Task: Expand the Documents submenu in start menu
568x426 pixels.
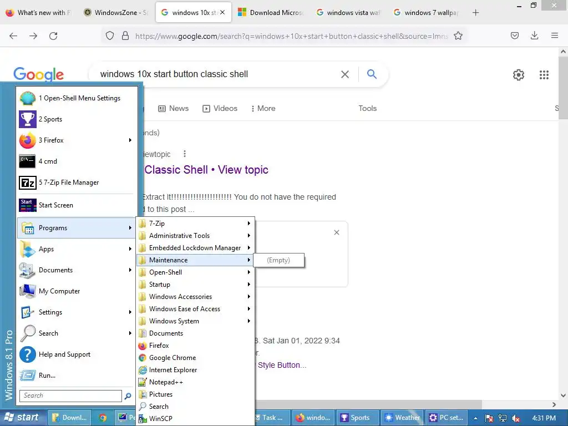Action: point(76,270)
